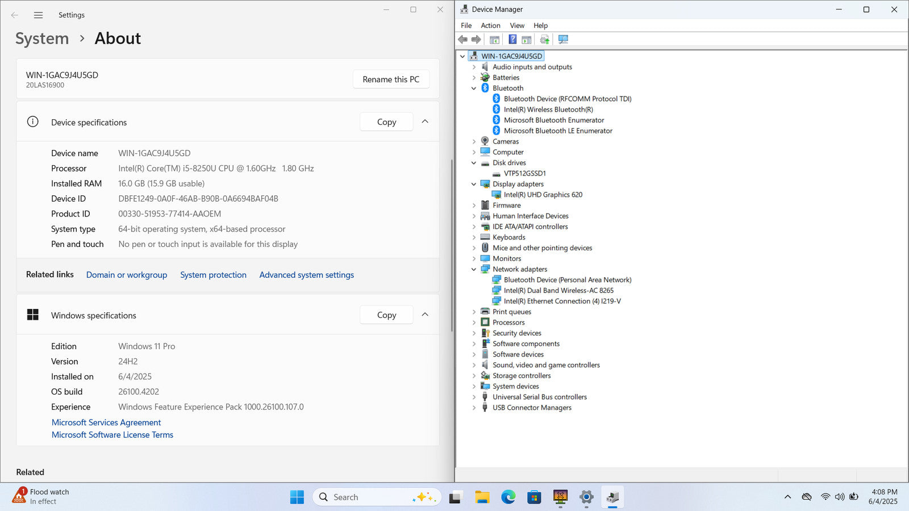909x511 pixels.
Task: Open Advanced system settings link
Action: click(x=306, y=275)
